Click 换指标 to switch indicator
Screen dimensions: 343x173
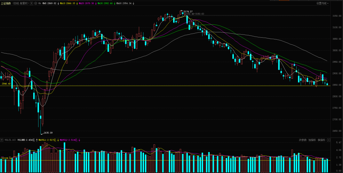click(322, 140)
